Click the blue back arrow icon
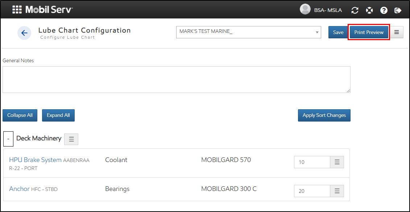Screen dimensions: 410x212 tap(24, 33)
